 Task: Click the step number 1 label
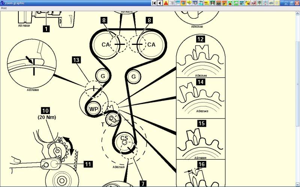(x=46, y=29)
